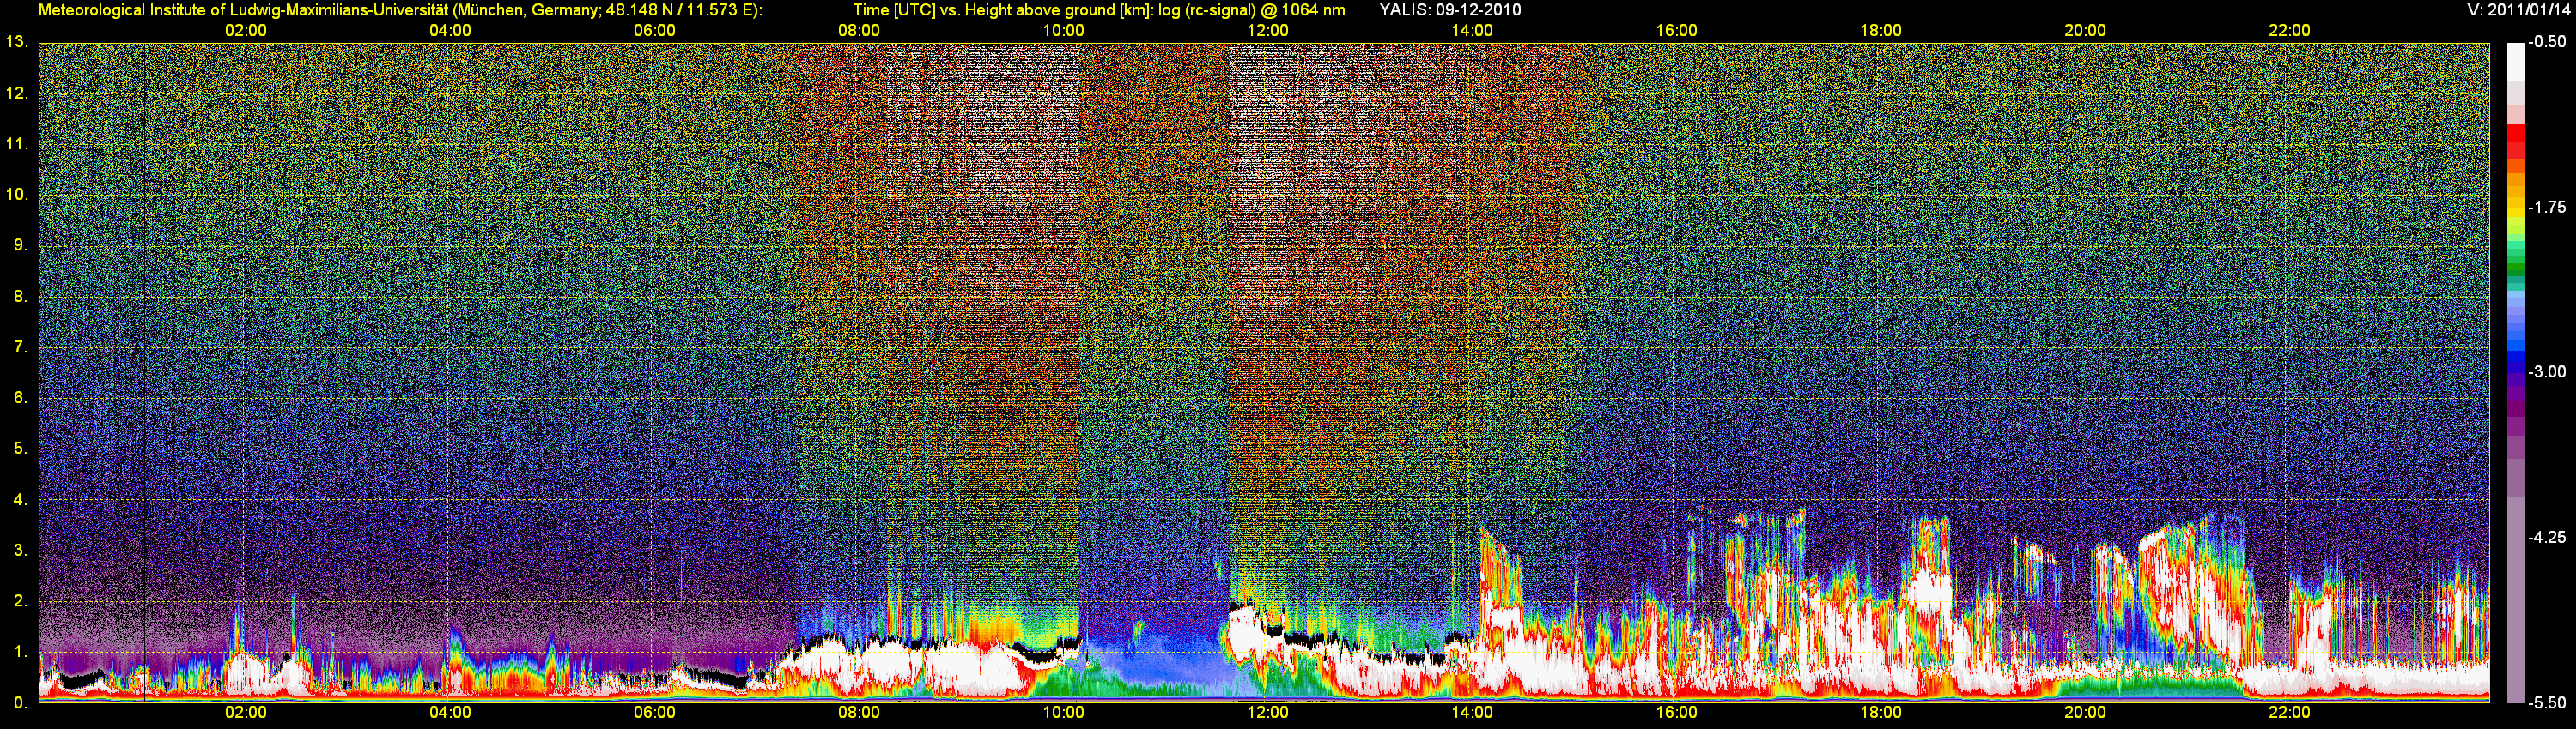Click the height axis label '9.'
Image resolution: width=2576 pixels, height=729 pixels.
click(x=20, y=244)
